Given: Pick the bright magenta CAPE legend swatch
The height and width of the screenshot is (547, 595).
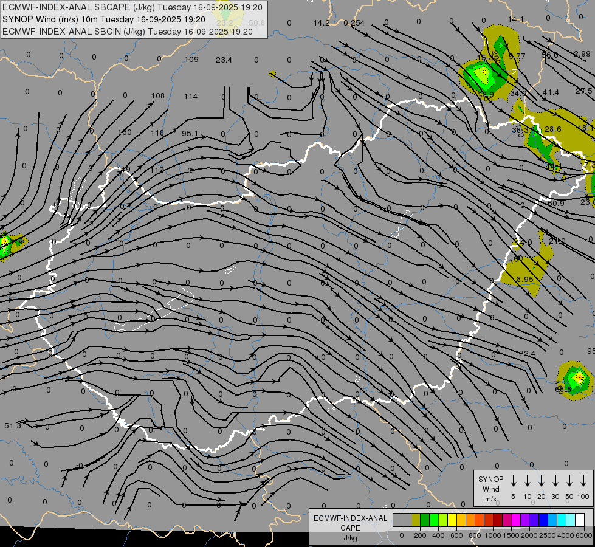Looking at the screenshot, I should click(x=516, y=520).
